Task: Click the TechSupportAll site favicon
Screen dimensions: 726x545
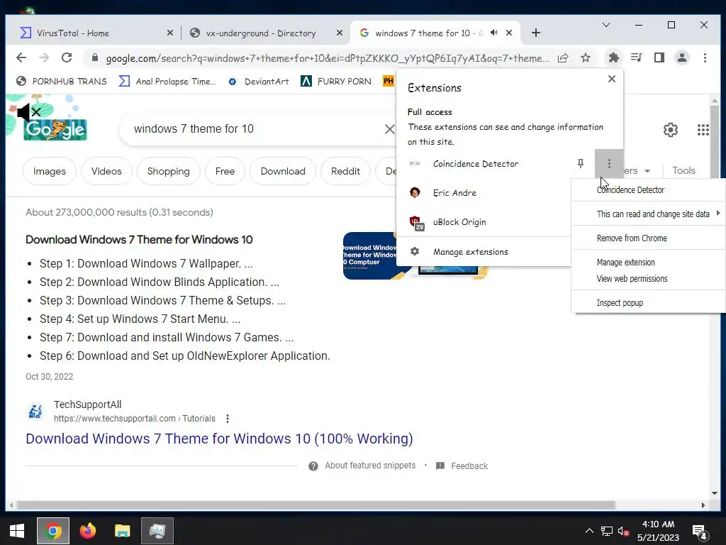Action: coord(35,411)
